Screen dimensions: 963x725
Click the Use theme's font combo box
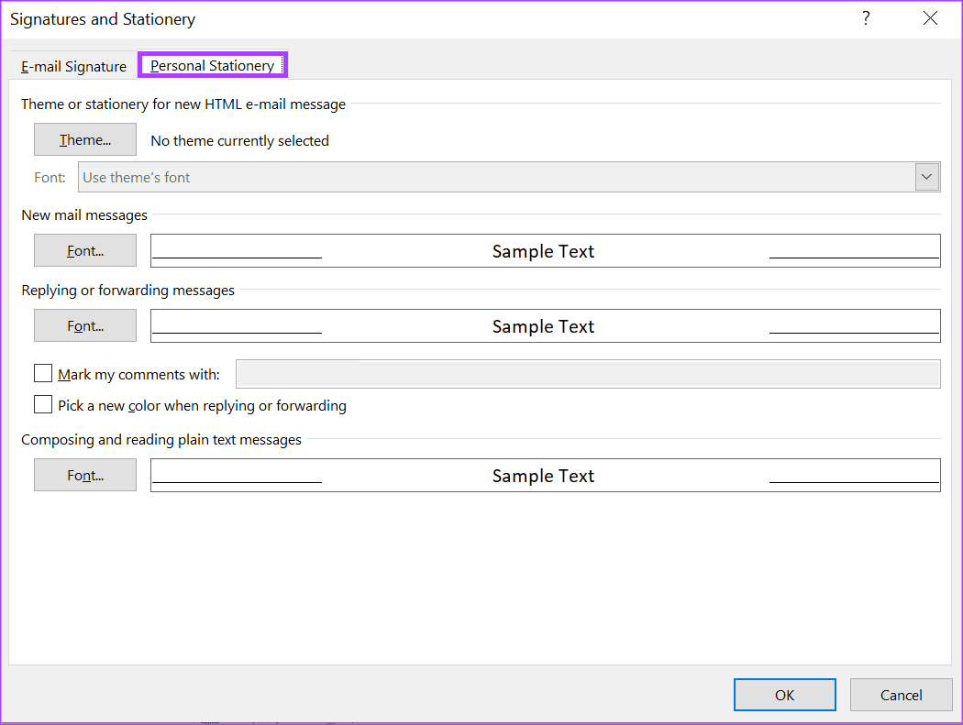(508, 177)
